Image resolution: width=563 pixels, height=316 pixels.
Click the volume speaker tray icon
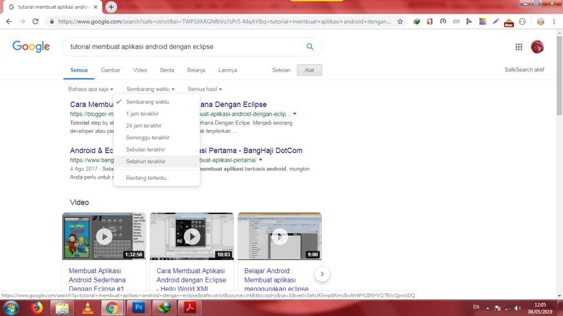pyautogui.click(x=517, y=308)
